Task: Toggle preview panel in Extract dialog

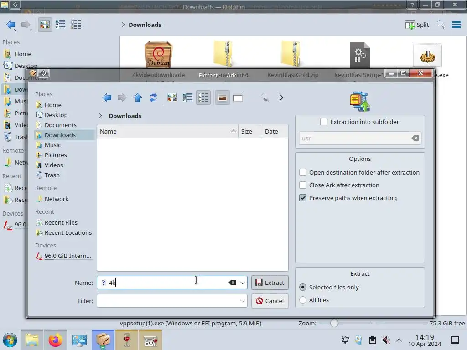Action: tap(238, 98)
